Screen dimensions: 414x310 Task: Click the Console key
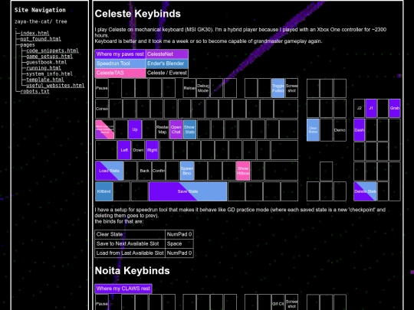coord(102,109)
